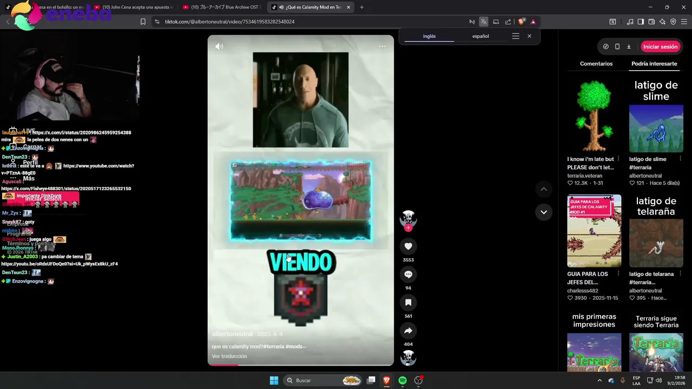
Task: Save the video with the bookmark icon
Action: [x=408, y=303]
